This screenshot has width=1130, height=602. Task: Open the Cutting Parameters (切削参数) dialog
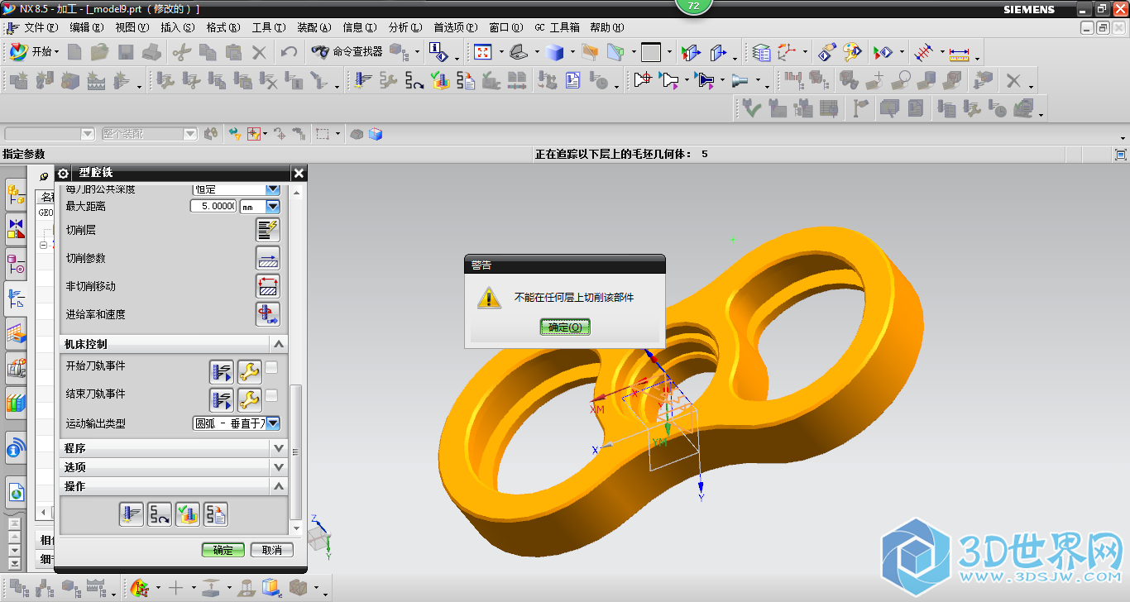click(267, 258)
